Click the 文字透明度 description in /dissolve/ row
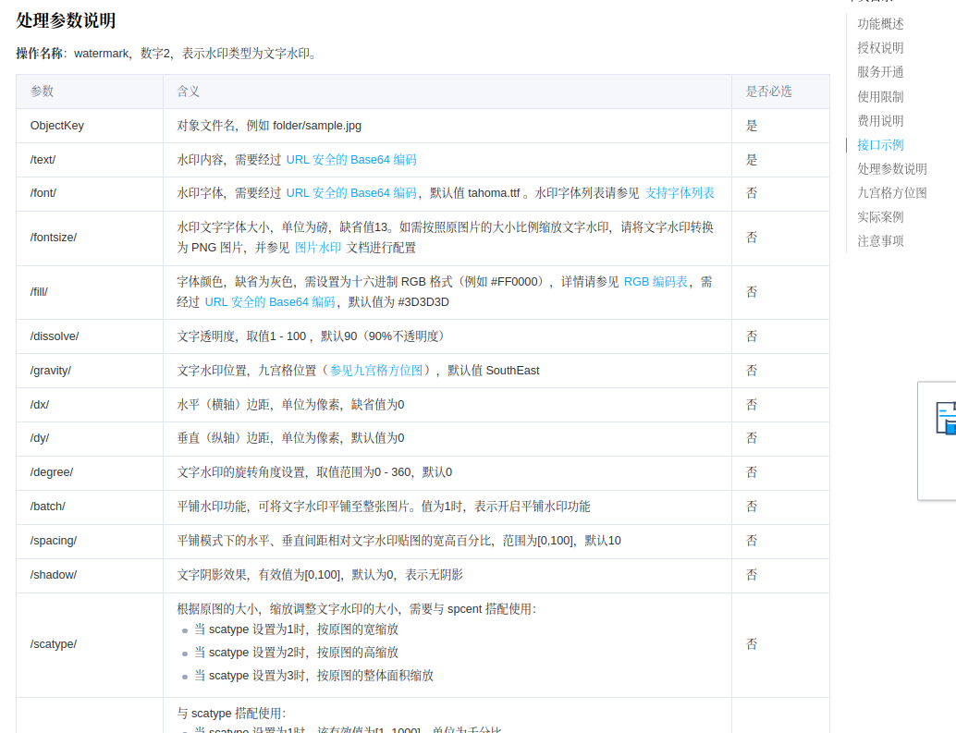This screenshot has width=956, height=733. [x=311, y=336]
